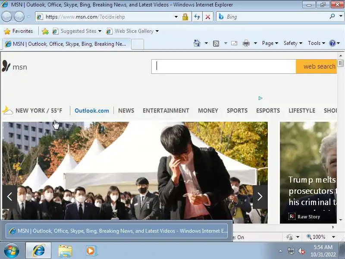This screenshot has height=259, width=345.
Task: Open search provider dropdown arrow
Action: (341, 16)
